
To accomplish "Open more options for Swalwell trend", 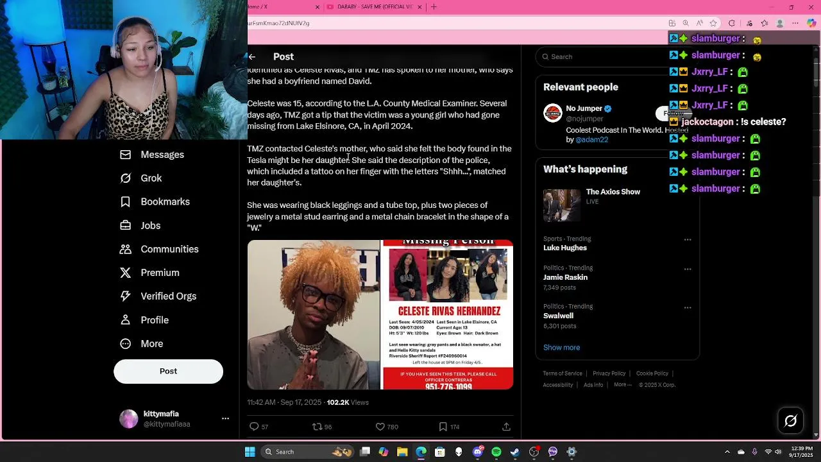I will (x=688, y=307).
